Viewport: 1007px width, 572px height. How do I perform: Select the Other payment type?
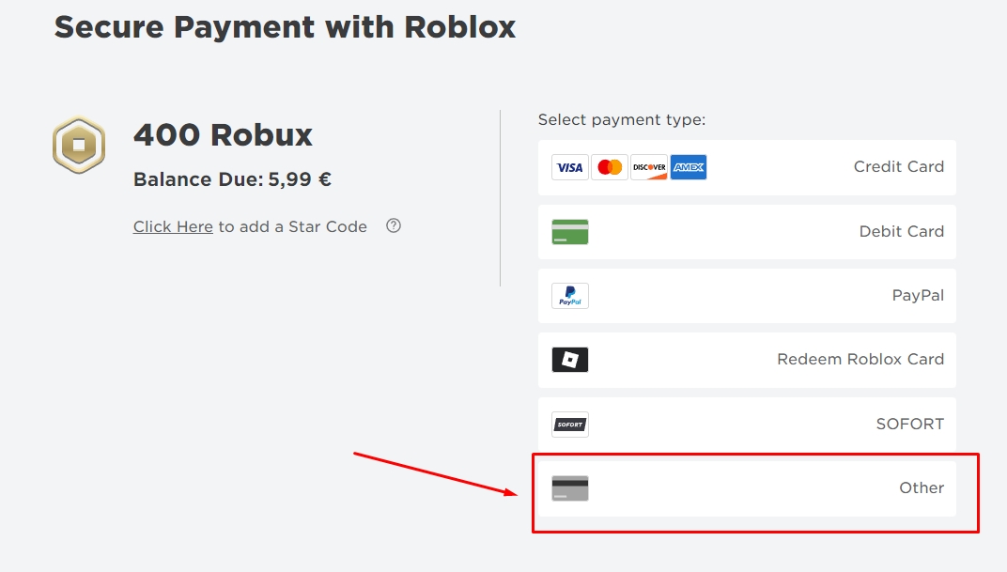coord(921,488)
